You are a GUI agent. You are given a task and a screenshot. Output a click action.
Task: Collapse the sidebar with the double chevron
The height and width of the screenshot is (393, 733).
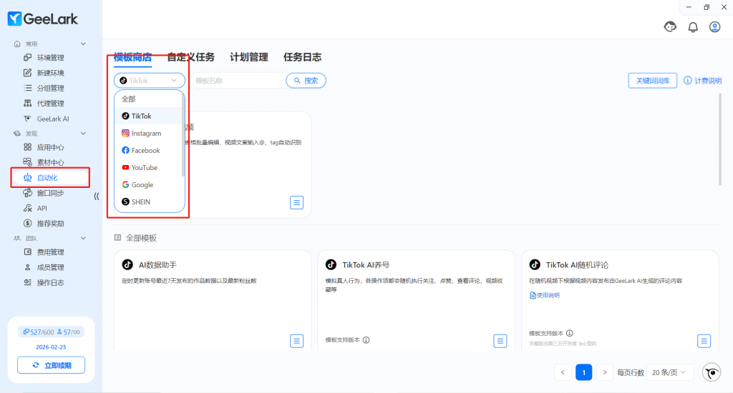[97, 196]
